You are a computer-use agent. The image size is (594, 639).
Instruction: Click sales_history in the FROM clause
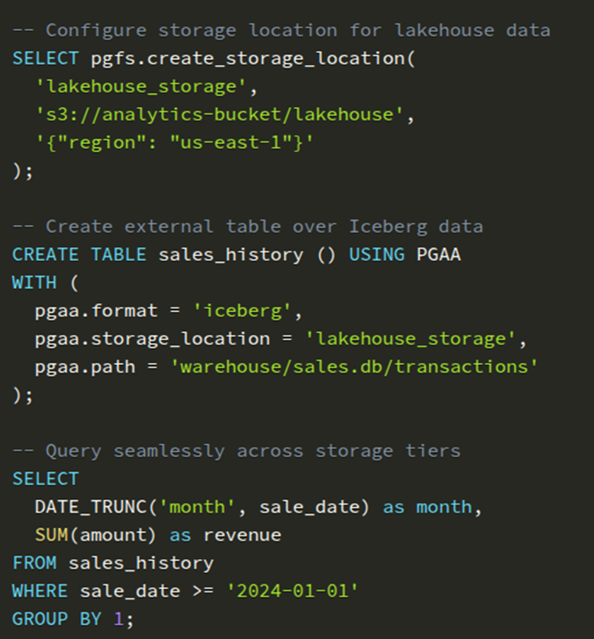[141, 563]
